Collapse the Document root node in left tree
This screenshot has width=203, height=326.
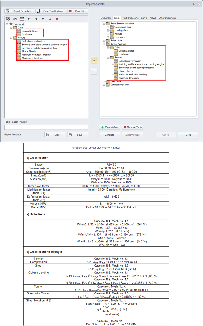(x=7, y=24)
